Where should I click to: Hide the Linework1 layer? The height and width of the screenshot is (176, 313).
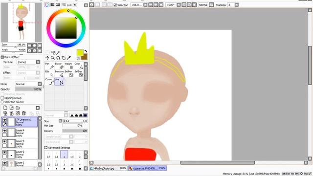click(4, 120)
